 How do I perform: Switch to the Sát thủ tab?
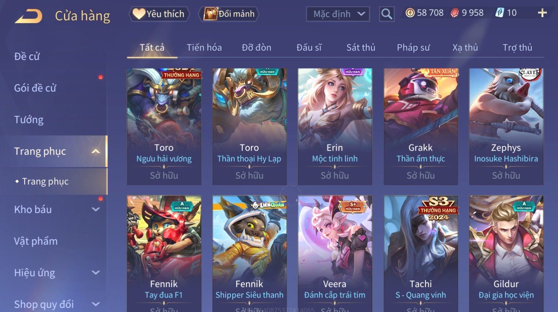click(x=361, y=47)
